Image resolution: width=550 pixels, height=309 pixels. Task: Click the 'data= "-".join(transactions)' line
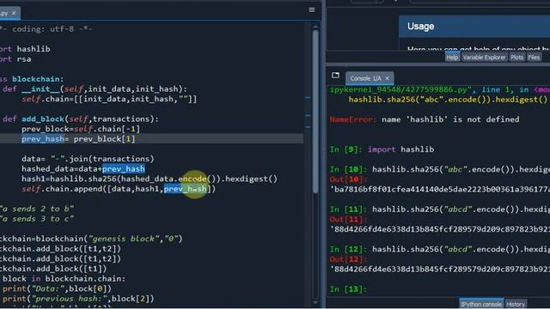point(88,159)
